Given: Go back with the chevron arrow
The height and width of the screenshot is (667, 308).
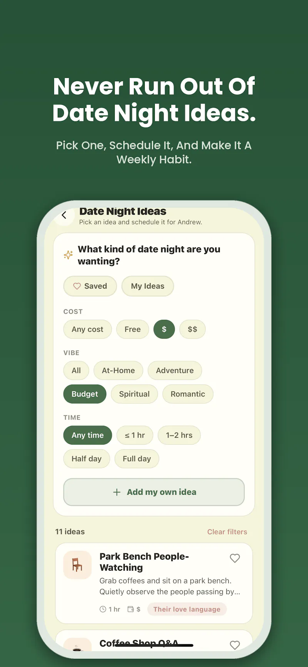Looking at the screenshot, I should click(64, 215).
